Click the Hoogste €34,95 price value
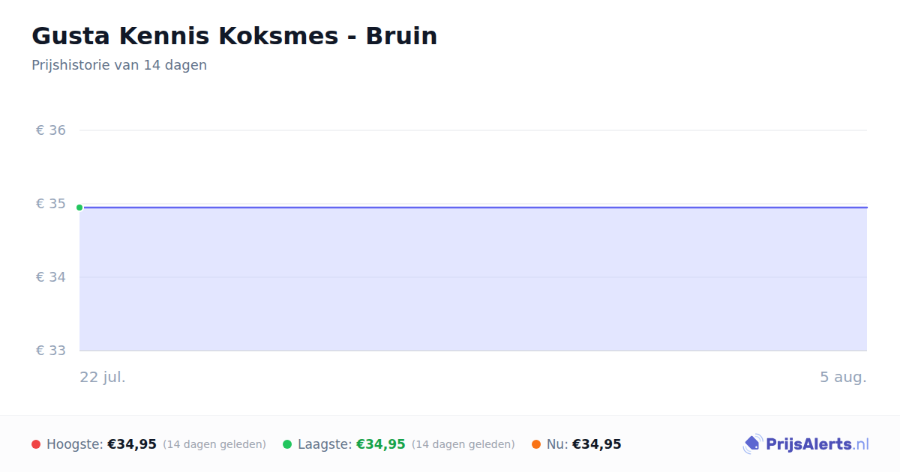The height and width of the screenshot is (472, 900). 132,444
